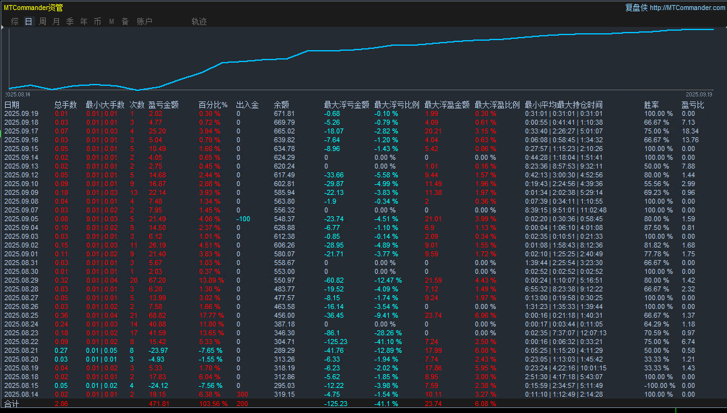Screen dimensions: 727x413
Task: Open the http://MTCommander.com link
Action: [x=687, y=8]
